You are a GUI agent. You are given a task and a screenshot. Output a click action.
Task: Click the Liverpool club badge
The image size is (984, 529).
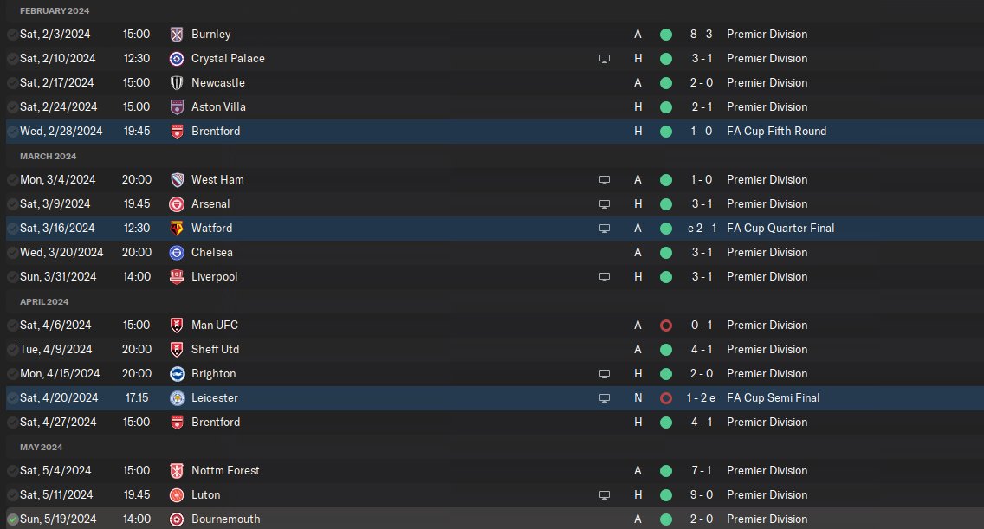tap(177, 277)
